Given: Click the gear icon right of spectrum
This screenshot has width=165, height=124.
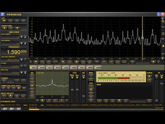Looking at the screenshot, I should click(163, 34).
